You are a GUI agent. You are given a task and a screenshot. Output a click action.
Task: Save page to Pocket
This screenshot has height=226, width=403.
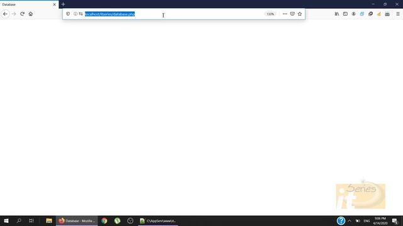[292, 14]
